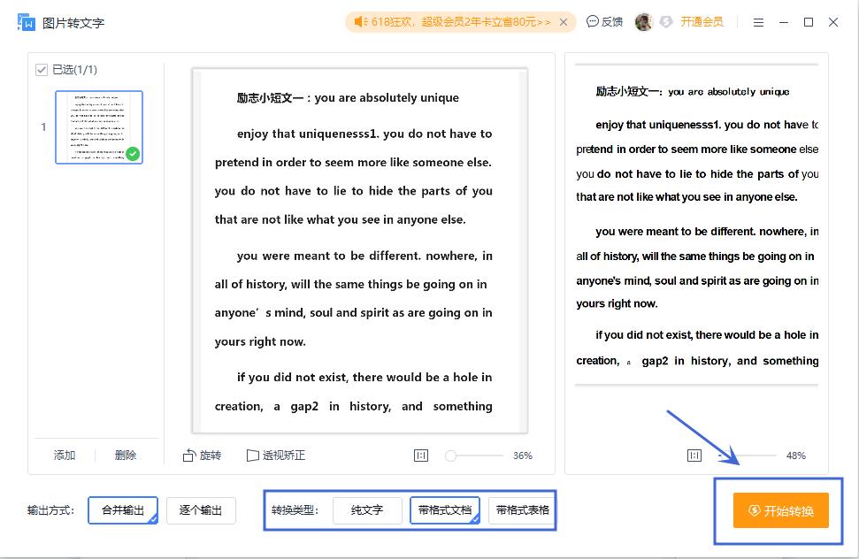Click the 1:1 zoom icon under result panel
This screenshot has height=559, width=859.
point(694,455)
